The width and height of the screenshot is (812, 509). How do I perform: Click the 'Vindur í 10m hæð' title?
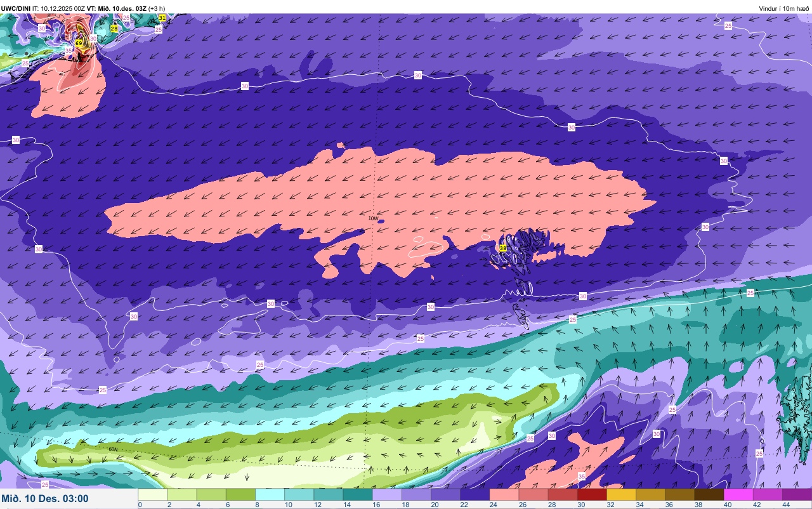tap(783, 8)
